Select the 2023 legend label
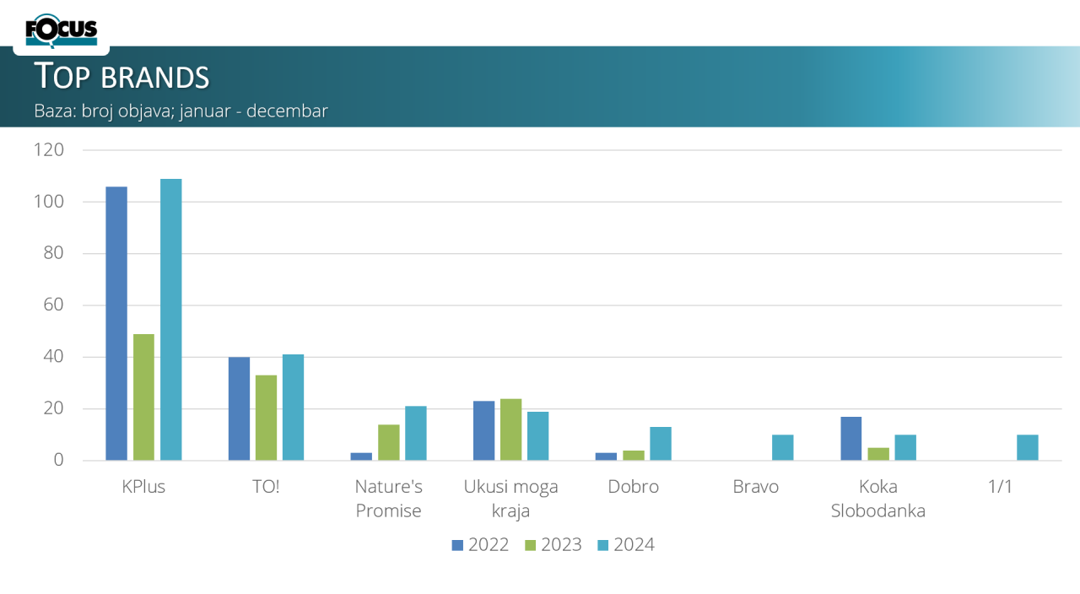1080x594 pixels. [x=561, y=545]
